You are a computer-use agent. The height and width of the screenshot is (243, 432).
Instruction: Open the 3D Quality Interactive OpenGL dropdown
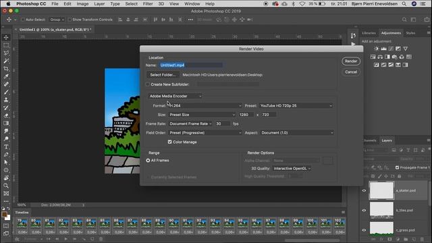point(292,168)
